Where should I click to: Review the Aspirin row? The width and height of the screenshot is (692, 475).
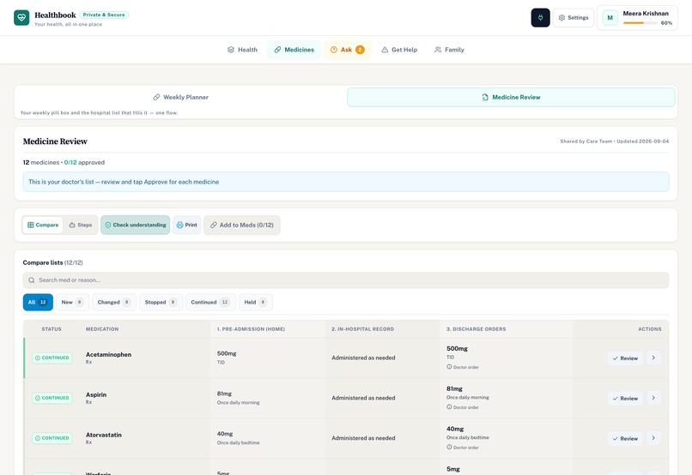[625, 399]
